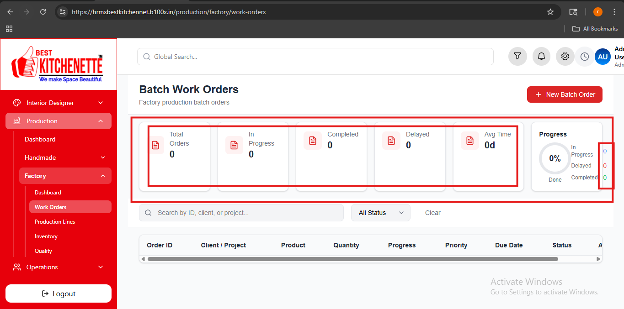Open settings gear icon in header
The width and height of the screenshot is (624, 309).
coord(565,57)
